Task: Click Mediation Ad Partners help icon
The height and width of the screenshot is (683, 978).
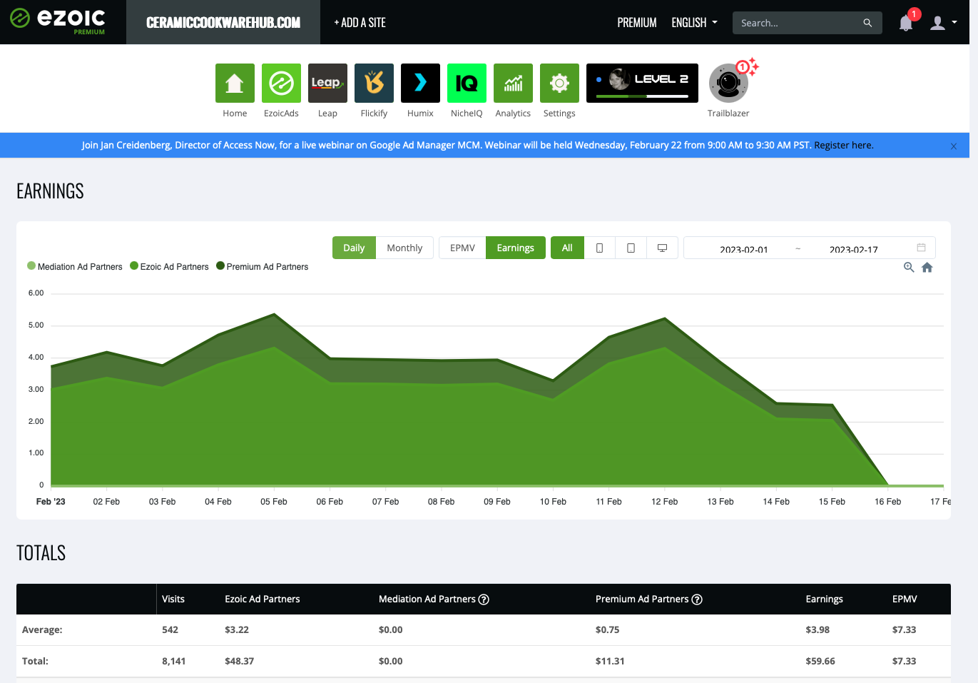Action: tap(484, 599)
